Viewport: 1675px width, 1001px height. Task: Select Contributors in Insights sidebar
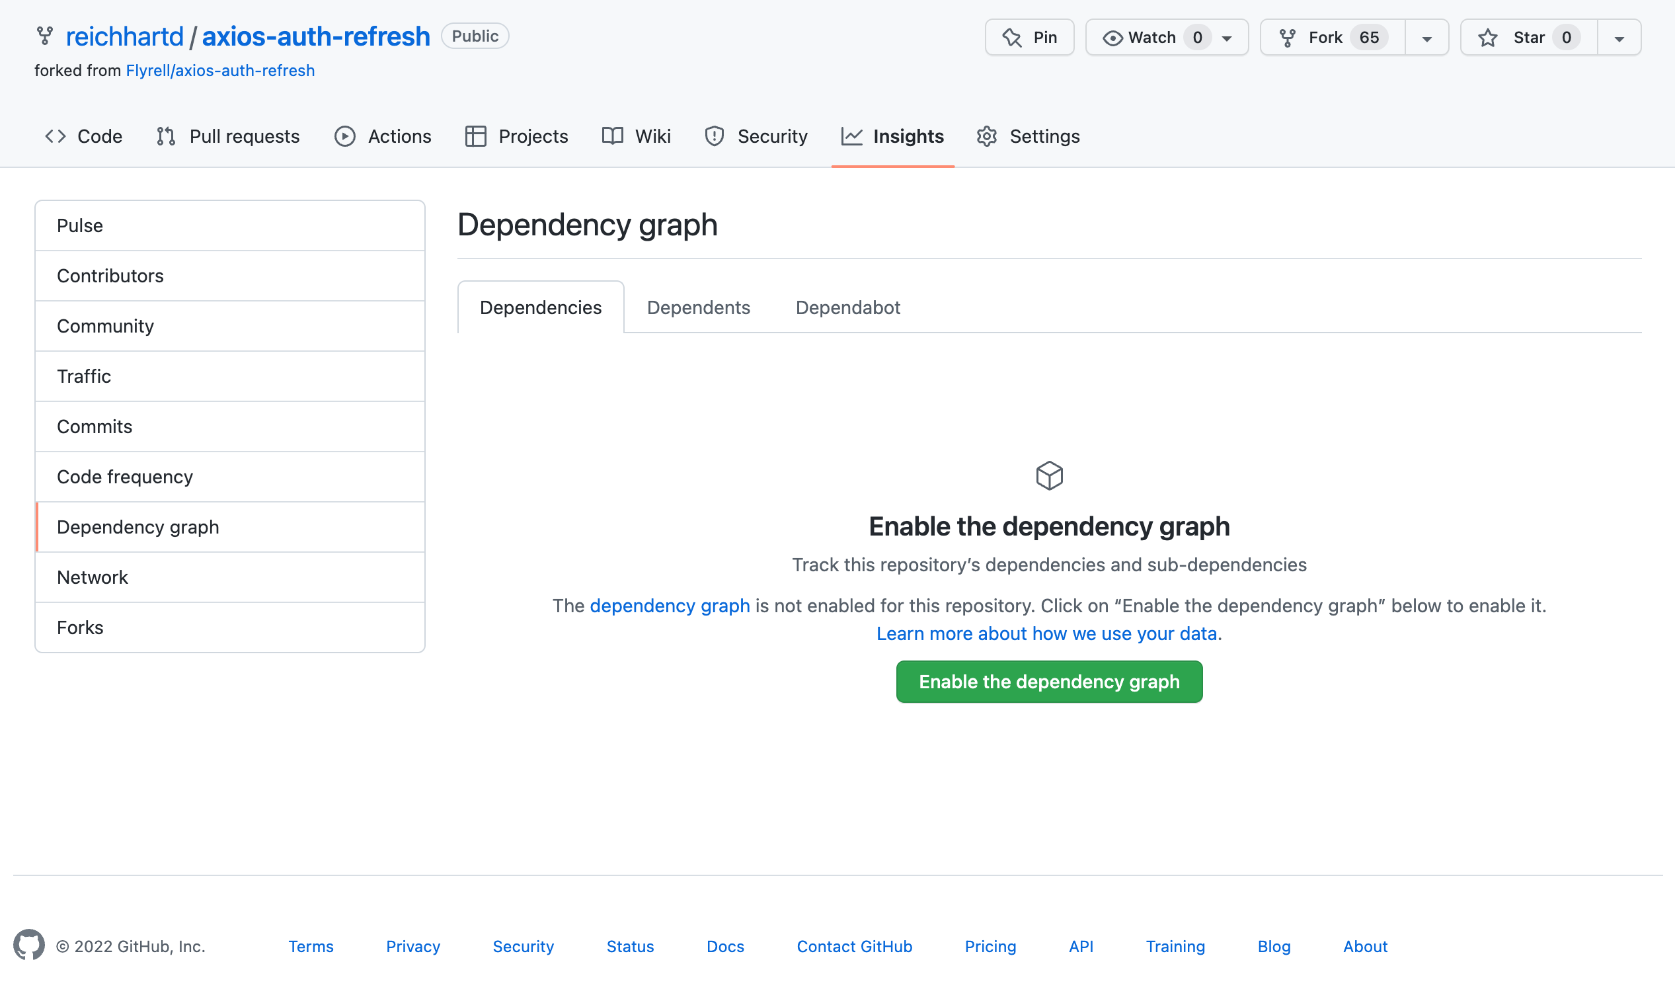click(x=110, y=275)
